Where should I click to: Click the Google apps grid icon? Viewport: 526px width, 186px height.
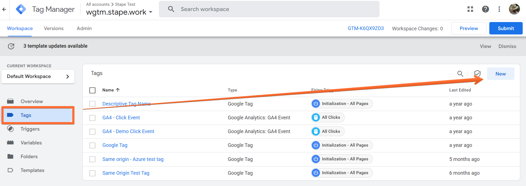coord(470,9)
